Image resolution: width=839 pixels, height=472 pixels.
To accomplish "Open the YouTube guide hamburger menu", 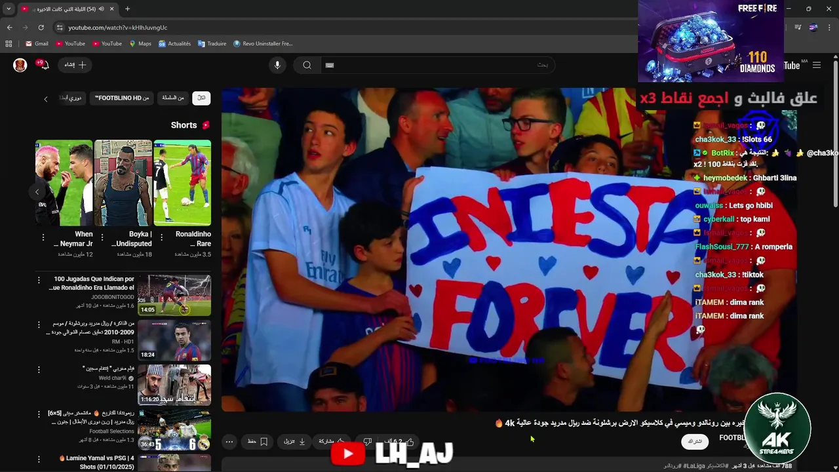I will pos(817,65).
